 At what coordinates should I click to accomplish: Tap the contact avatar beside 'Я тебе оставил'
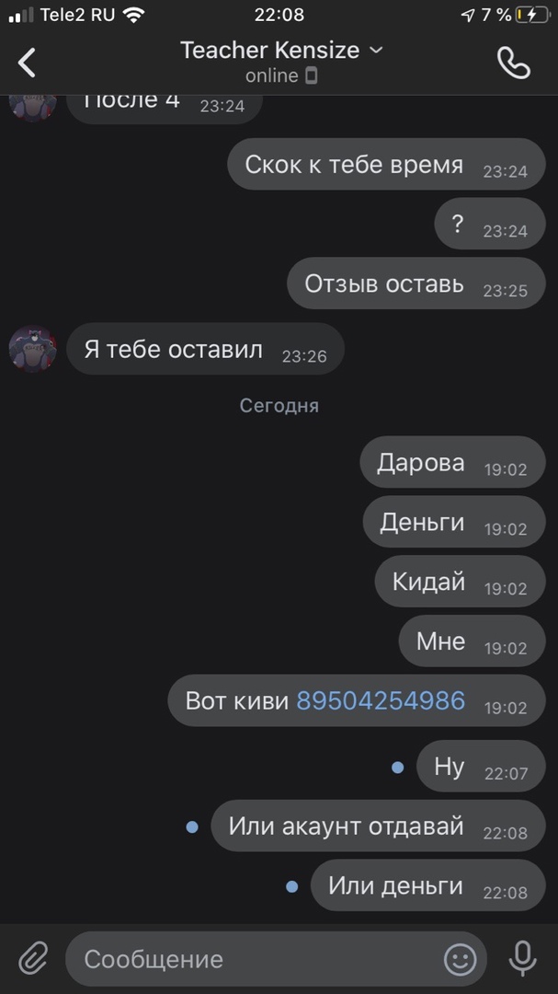tap(33, 349)
